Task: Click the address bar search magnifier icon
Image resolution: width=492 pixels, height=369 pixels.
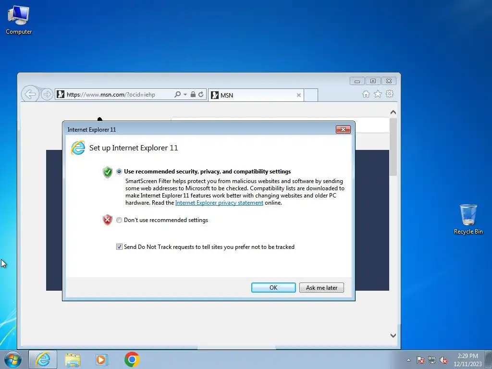Action: pos(177,94)
